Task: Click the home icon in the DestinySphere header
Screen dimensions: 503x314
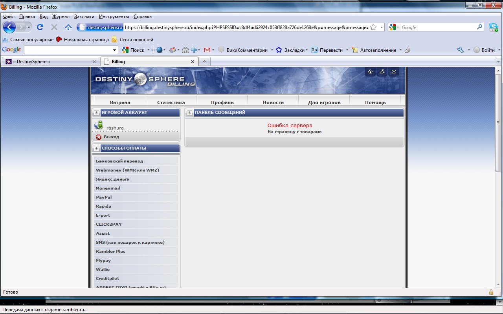Action: click(x=370, y=71)
